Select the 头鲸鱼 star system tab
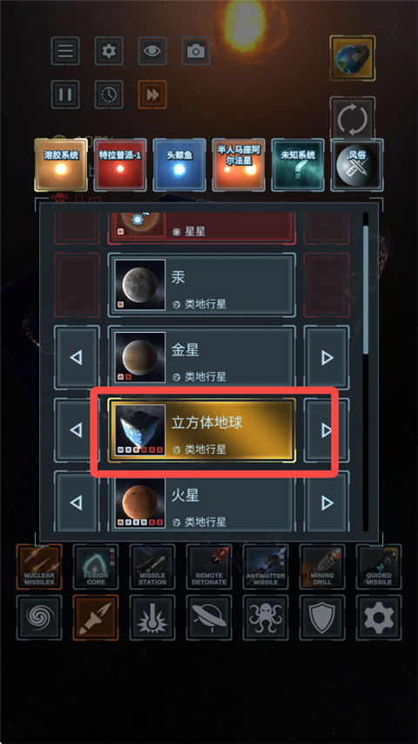 [179, 165]
